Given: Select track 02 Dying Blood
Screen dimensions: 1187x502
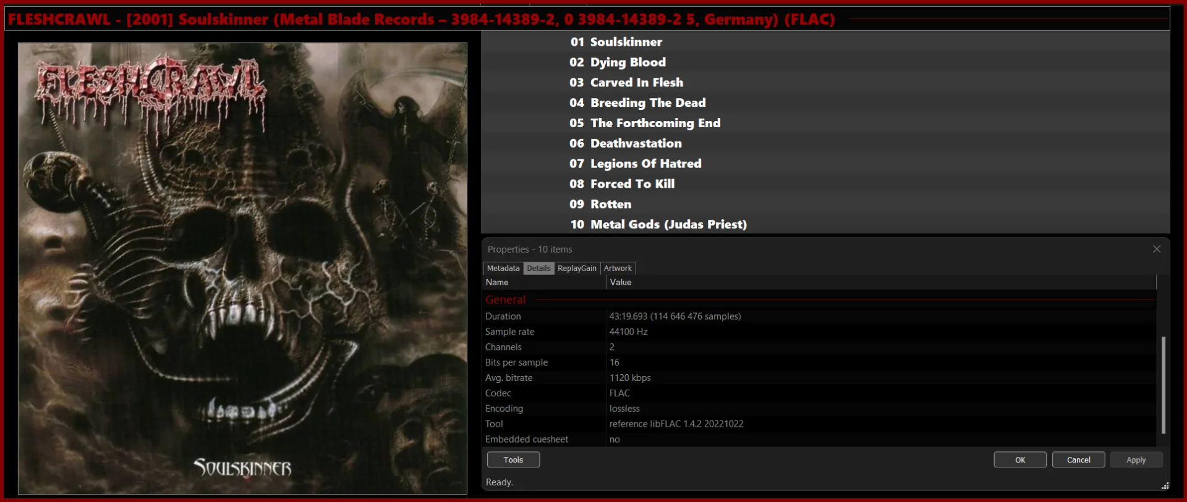Looking at the screenshot, I should tap(825, 62).
